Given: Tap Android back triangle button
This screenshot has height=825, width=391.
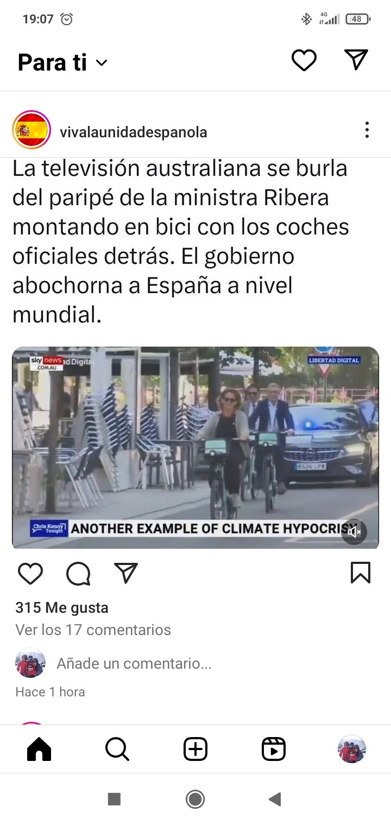Looking at the screenshot, I should [275, 799].
